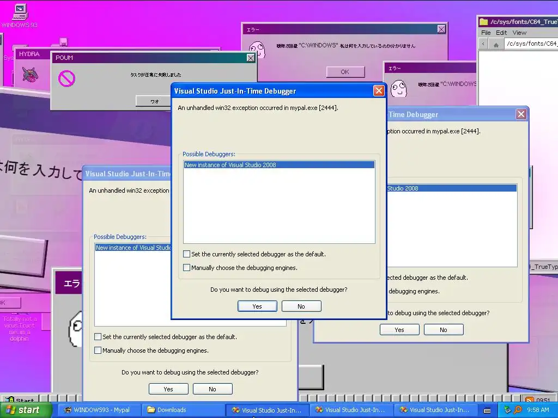Image resolution: width=558 pixels, height=418 pixels.
Task: Click folder icon in fonts explorer title bar
Action: (x=483, y=22)
